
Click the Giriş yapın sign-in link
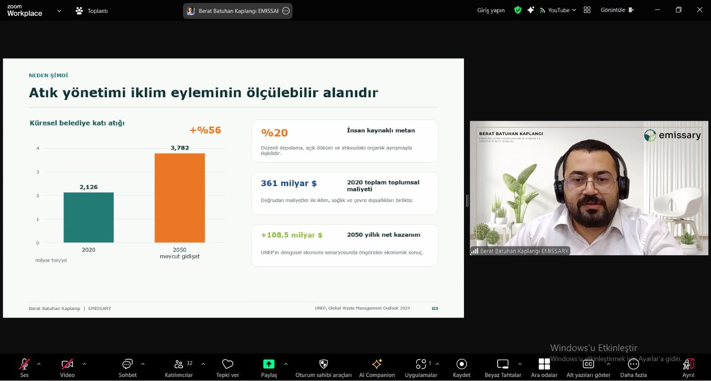tap(491, 10)
